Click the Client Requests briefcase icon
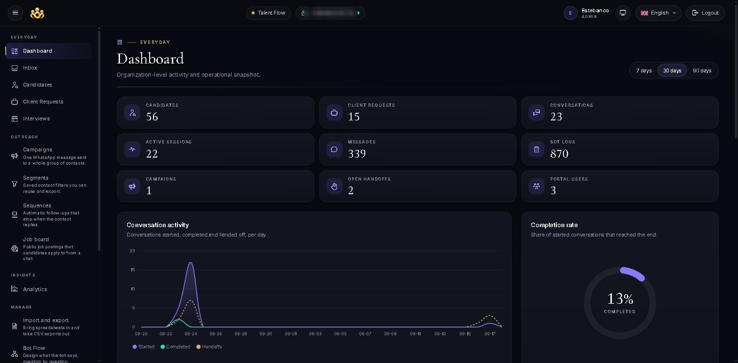This screenshot has height=363, width=738. (x=15, y=102)
